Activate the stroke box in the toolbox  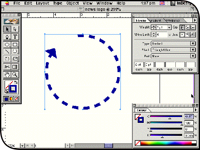coord(13,89)
